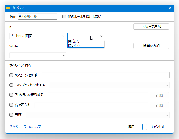
Task: Check the 他のルールを適用しない checkbox
Action: [64, 17]
